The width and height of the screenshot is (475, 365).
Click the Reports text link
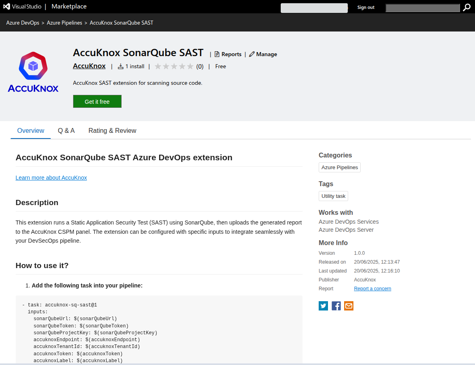point(231,54)
